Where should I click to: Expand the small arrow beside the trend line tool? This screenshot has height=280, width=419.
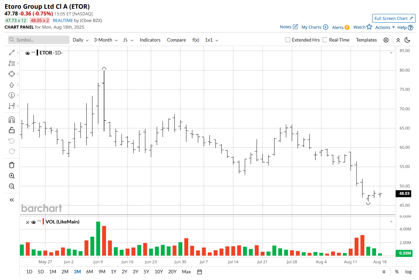click(x=17, y=53)
